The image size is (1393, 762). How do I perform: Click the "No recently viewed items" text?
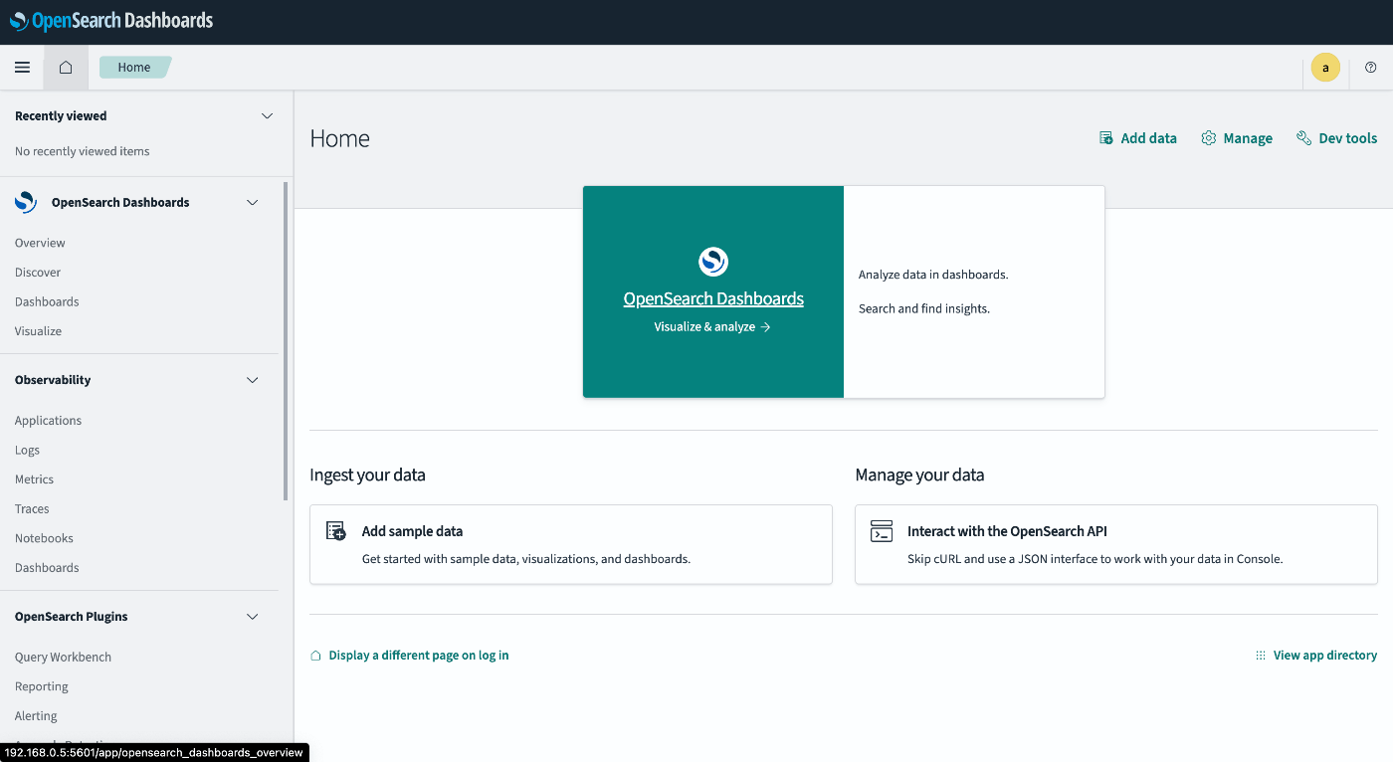[x=83, y=151]
